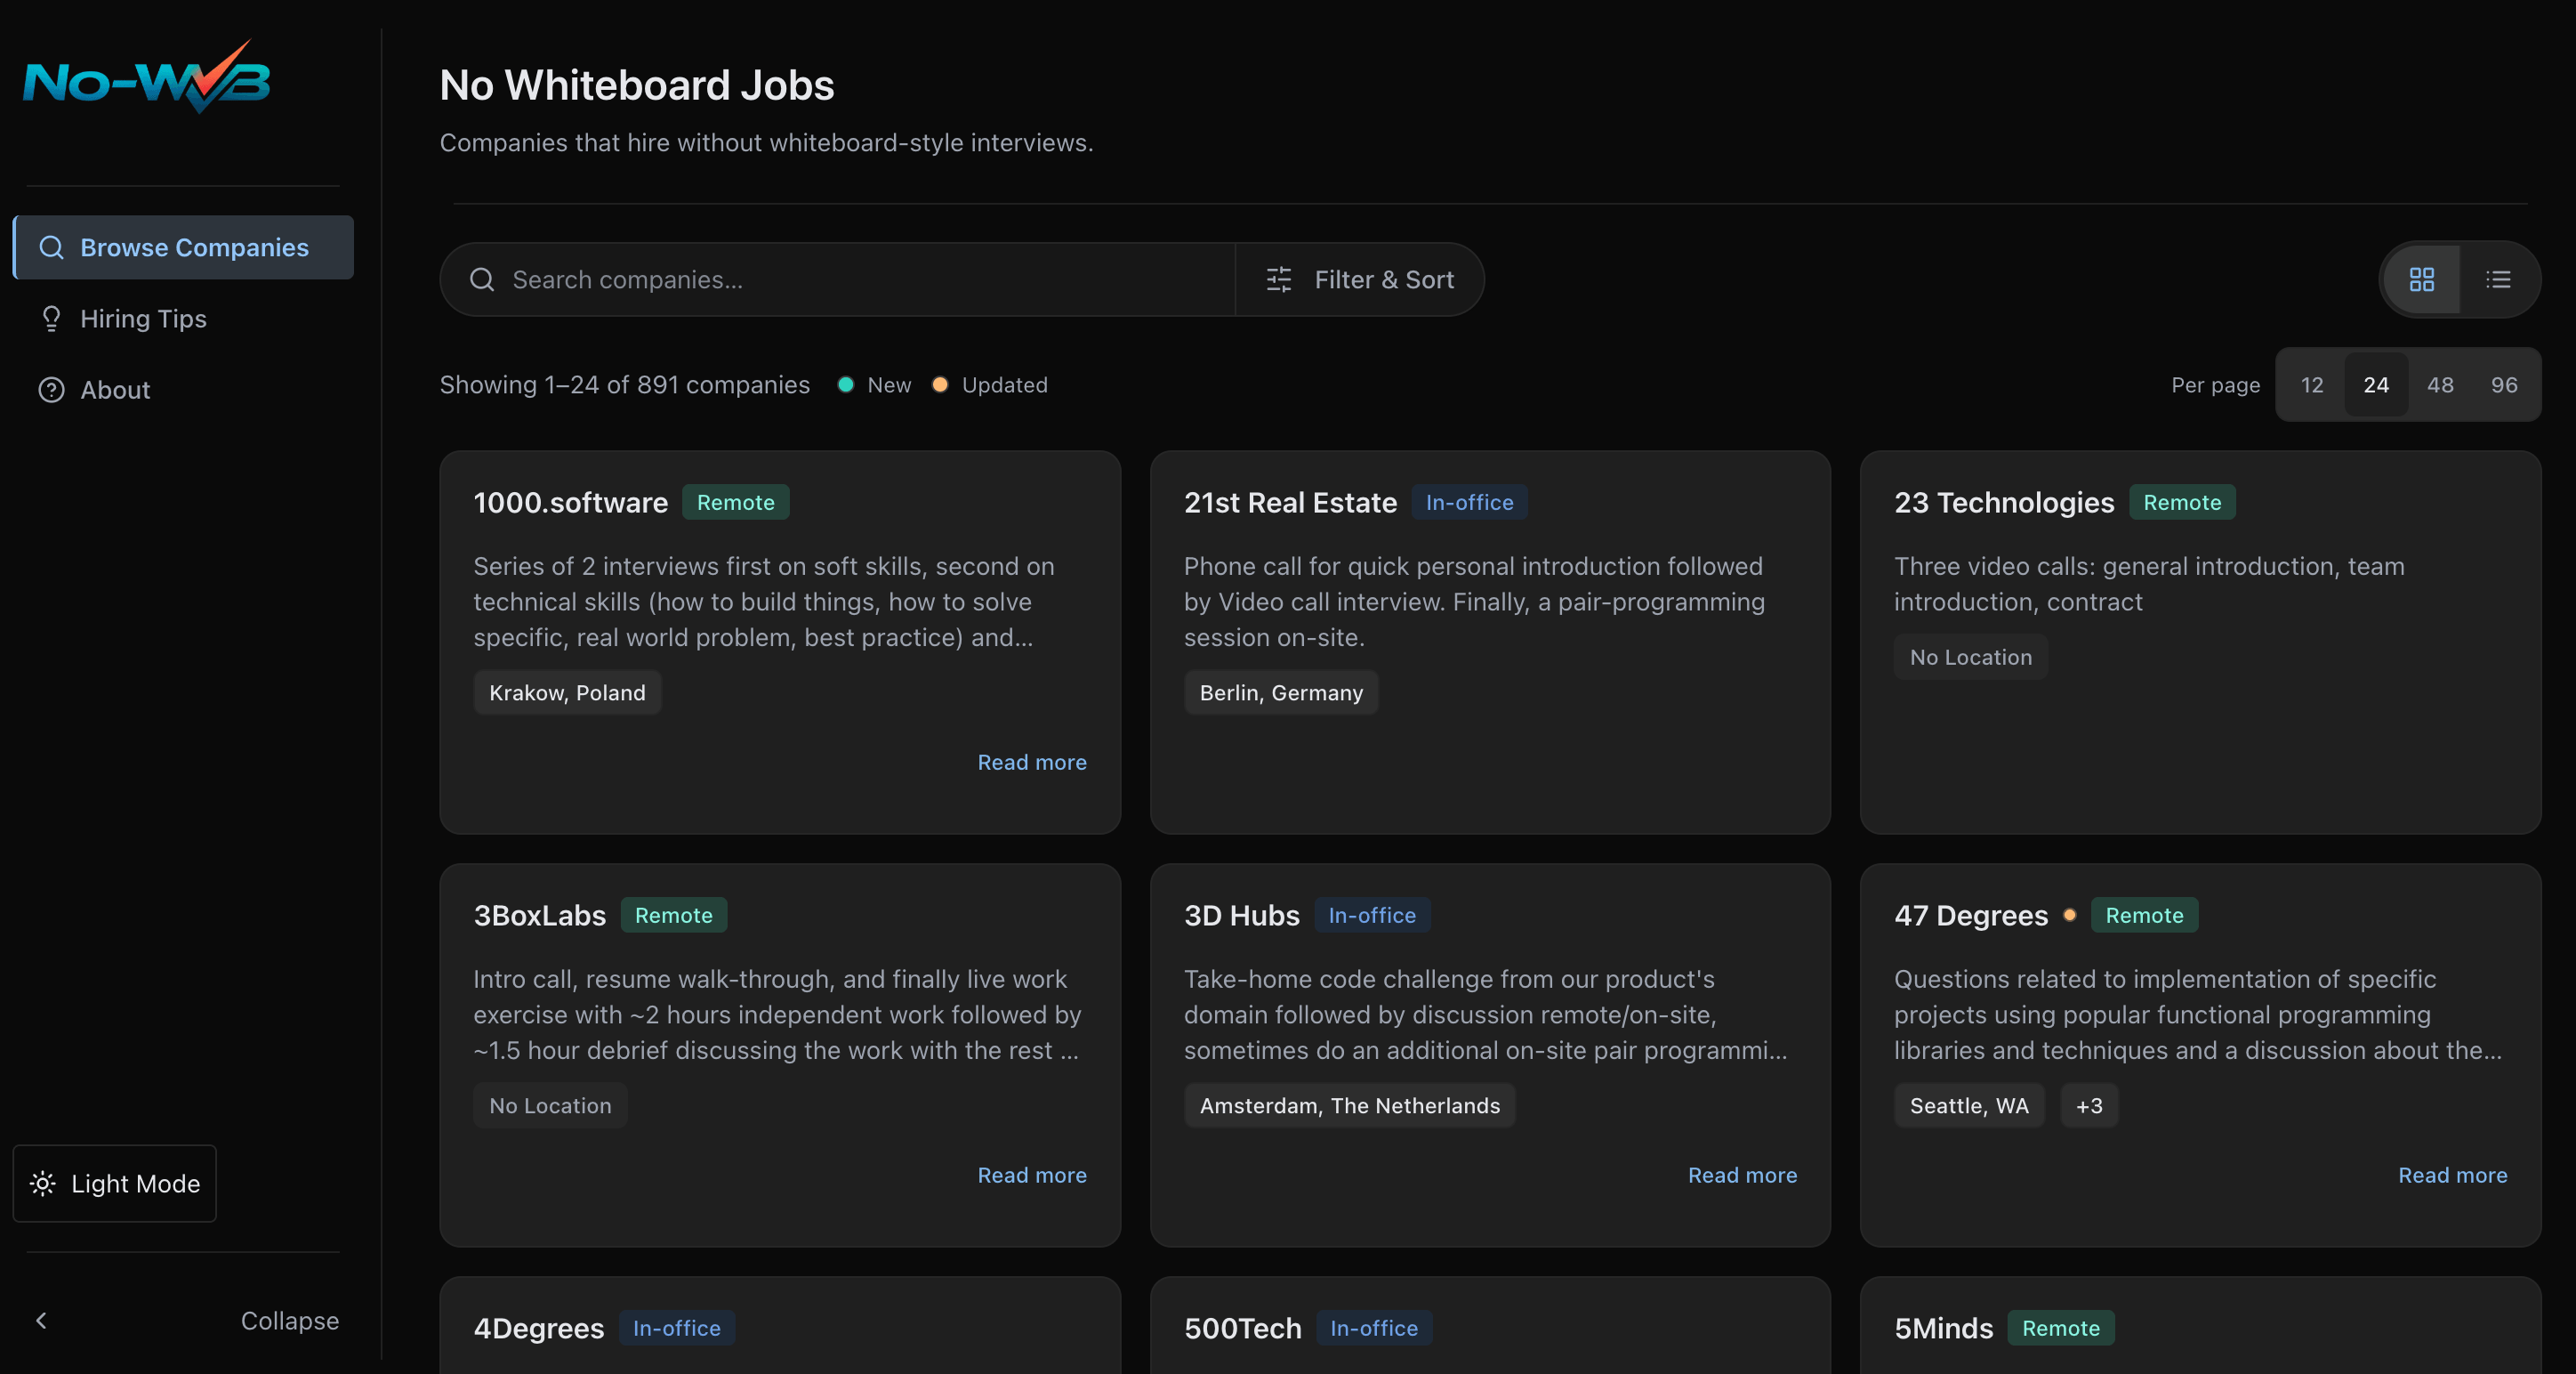Click the 23 Technologies description text
The image size is (2576, 1374).
[2149, 584]
